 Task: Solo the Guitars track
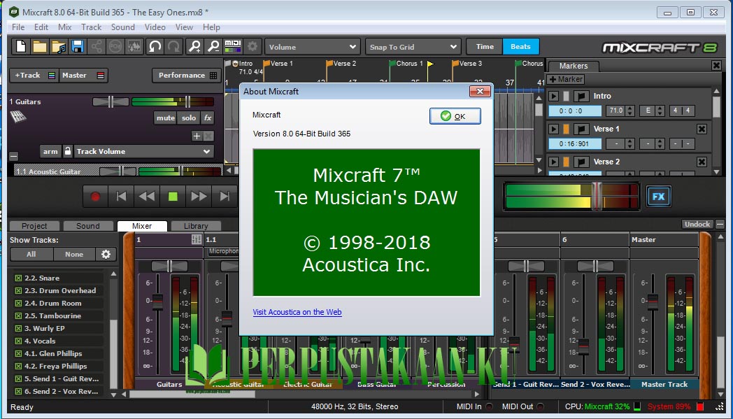189,118
